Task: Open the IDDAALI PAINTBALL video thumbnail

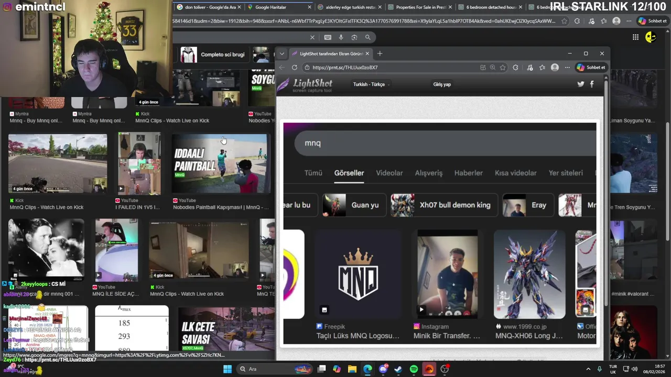Action: pos(220,163)
